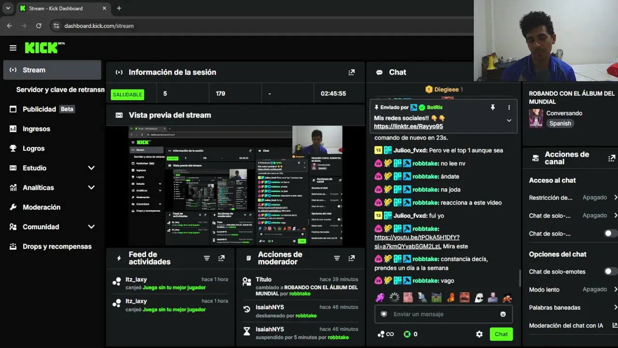Open the Restricción de... setting arrow

point(616,197)
